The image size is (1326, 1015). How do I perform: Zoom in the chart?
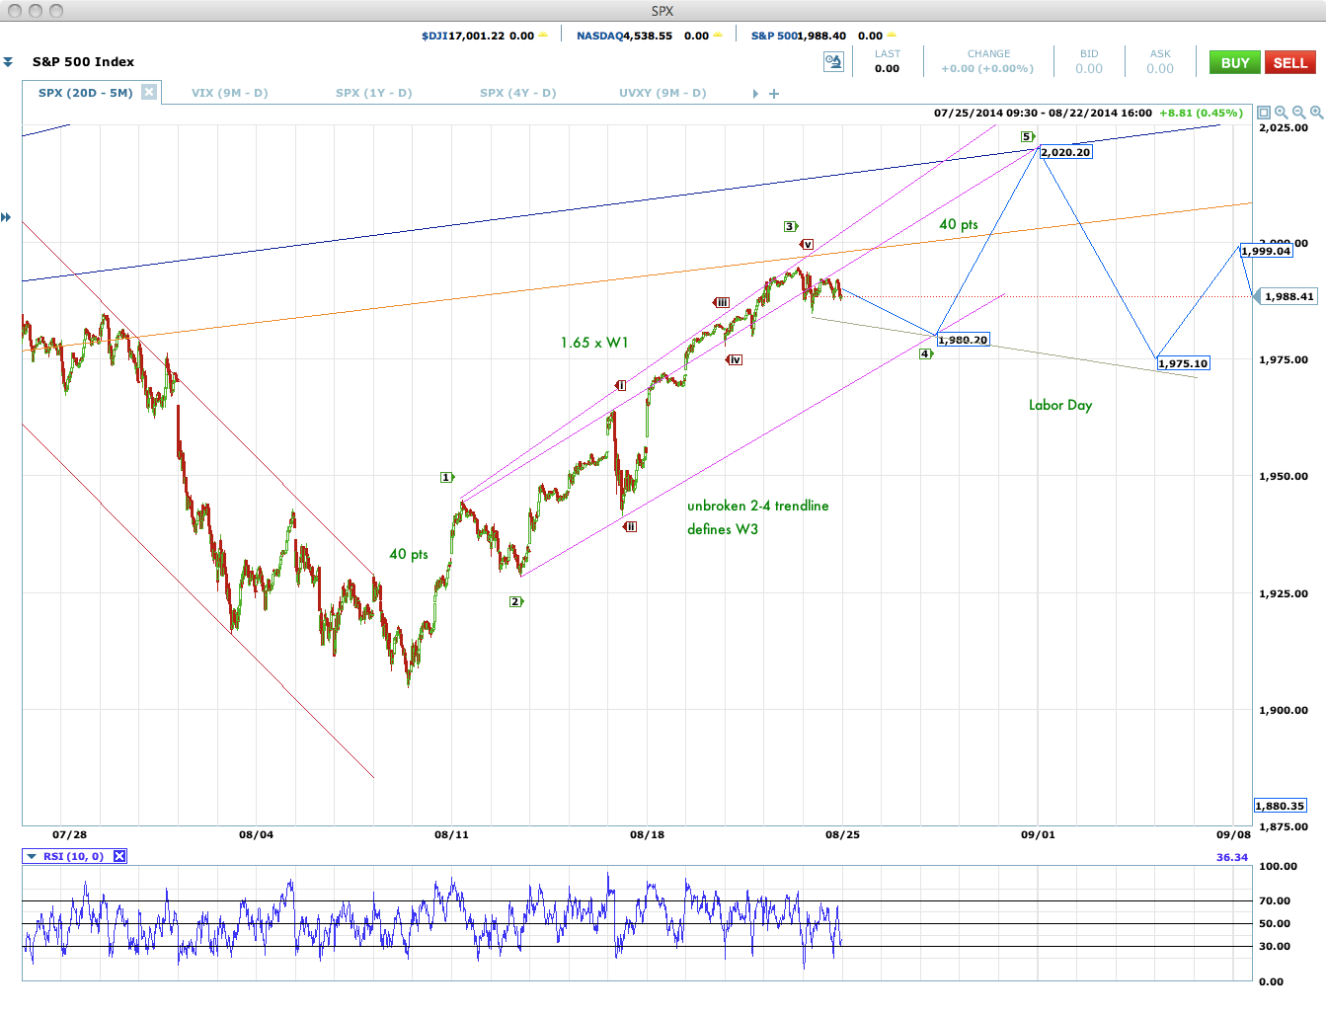pyautogui.click(x=1316, y=113)
